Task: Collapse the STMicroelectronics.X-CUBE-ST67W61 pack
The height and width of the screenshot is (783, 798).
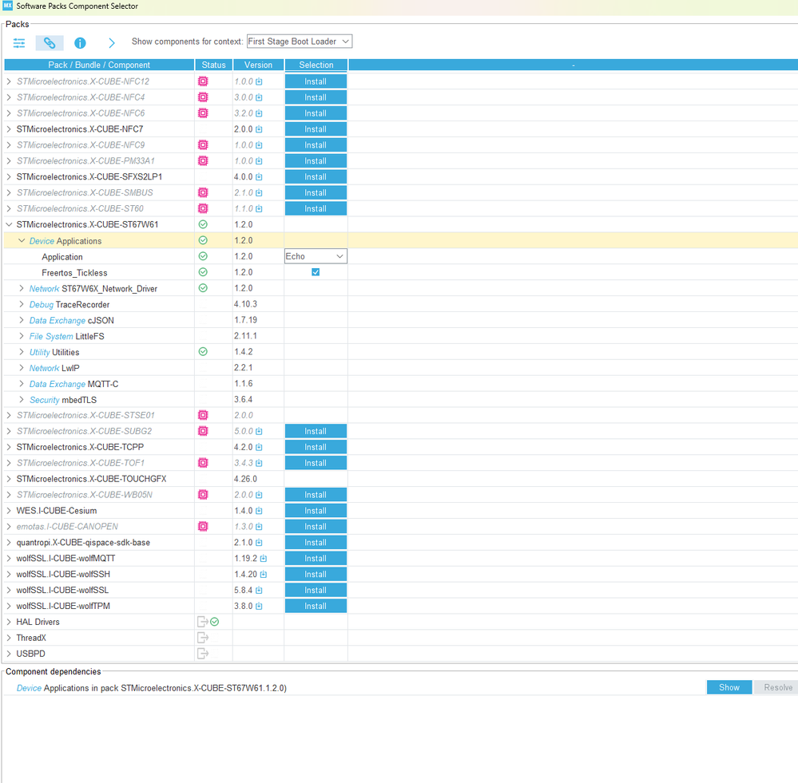Action: 9,224
